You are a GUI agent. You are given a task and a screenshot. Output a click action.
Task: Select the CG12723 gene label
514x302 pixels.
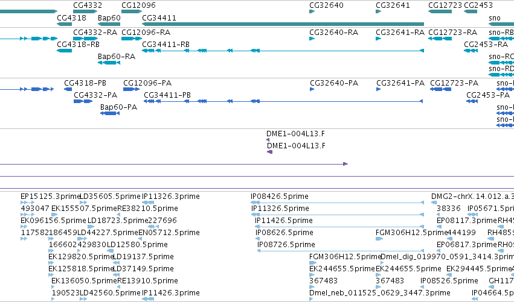(445, 5)
